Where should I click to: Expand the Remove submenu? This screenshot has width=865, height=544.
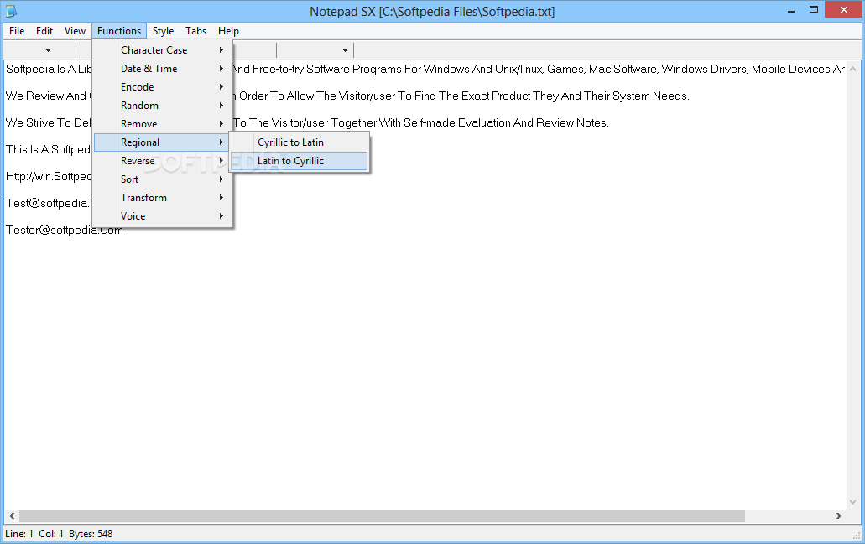[x=163, y=124]
